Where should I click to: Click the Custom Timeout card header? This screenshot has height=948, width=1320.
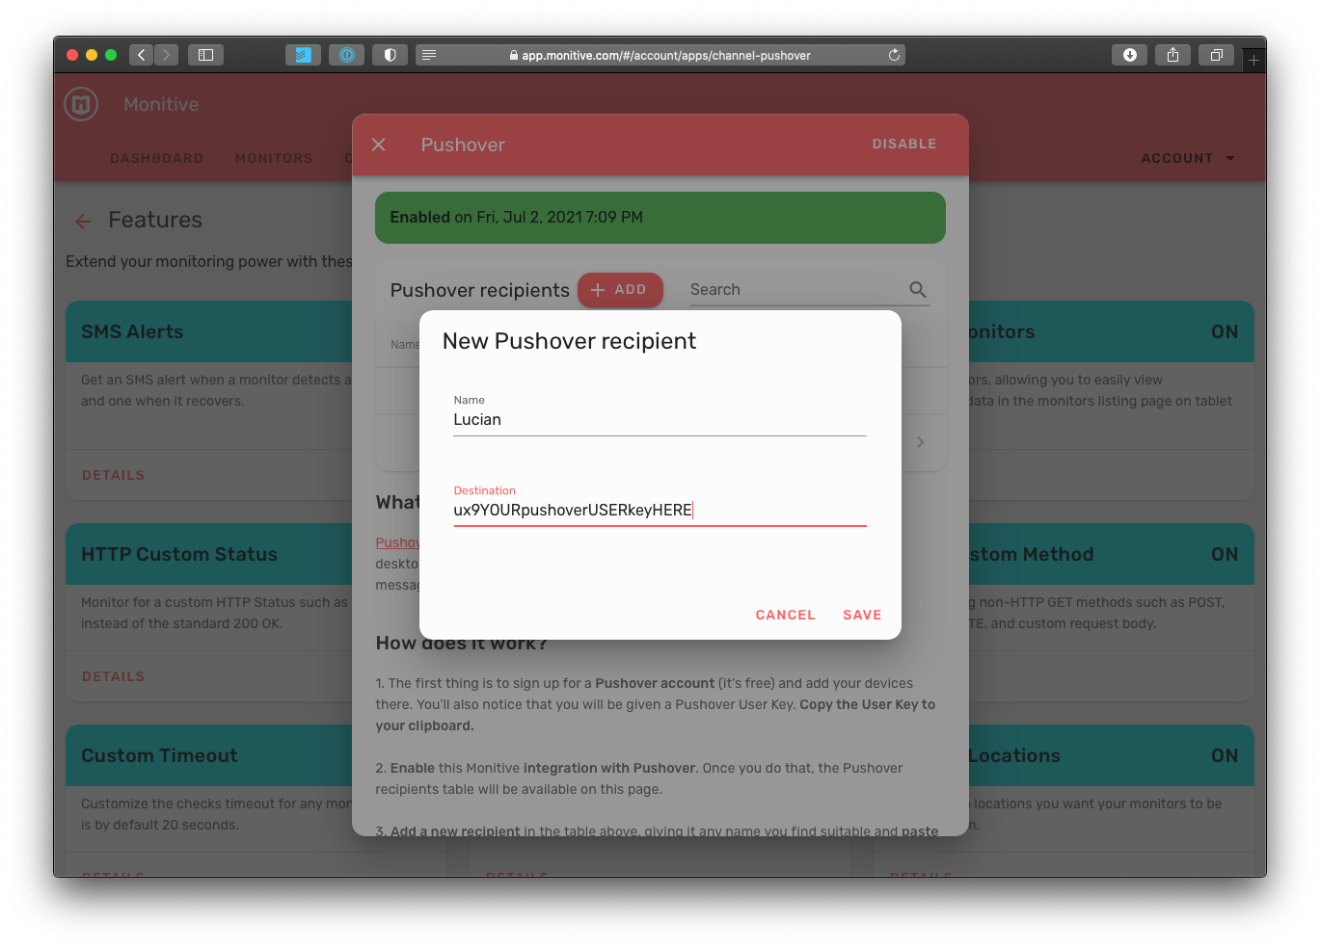pyautogui.click(x=209, y=755)
